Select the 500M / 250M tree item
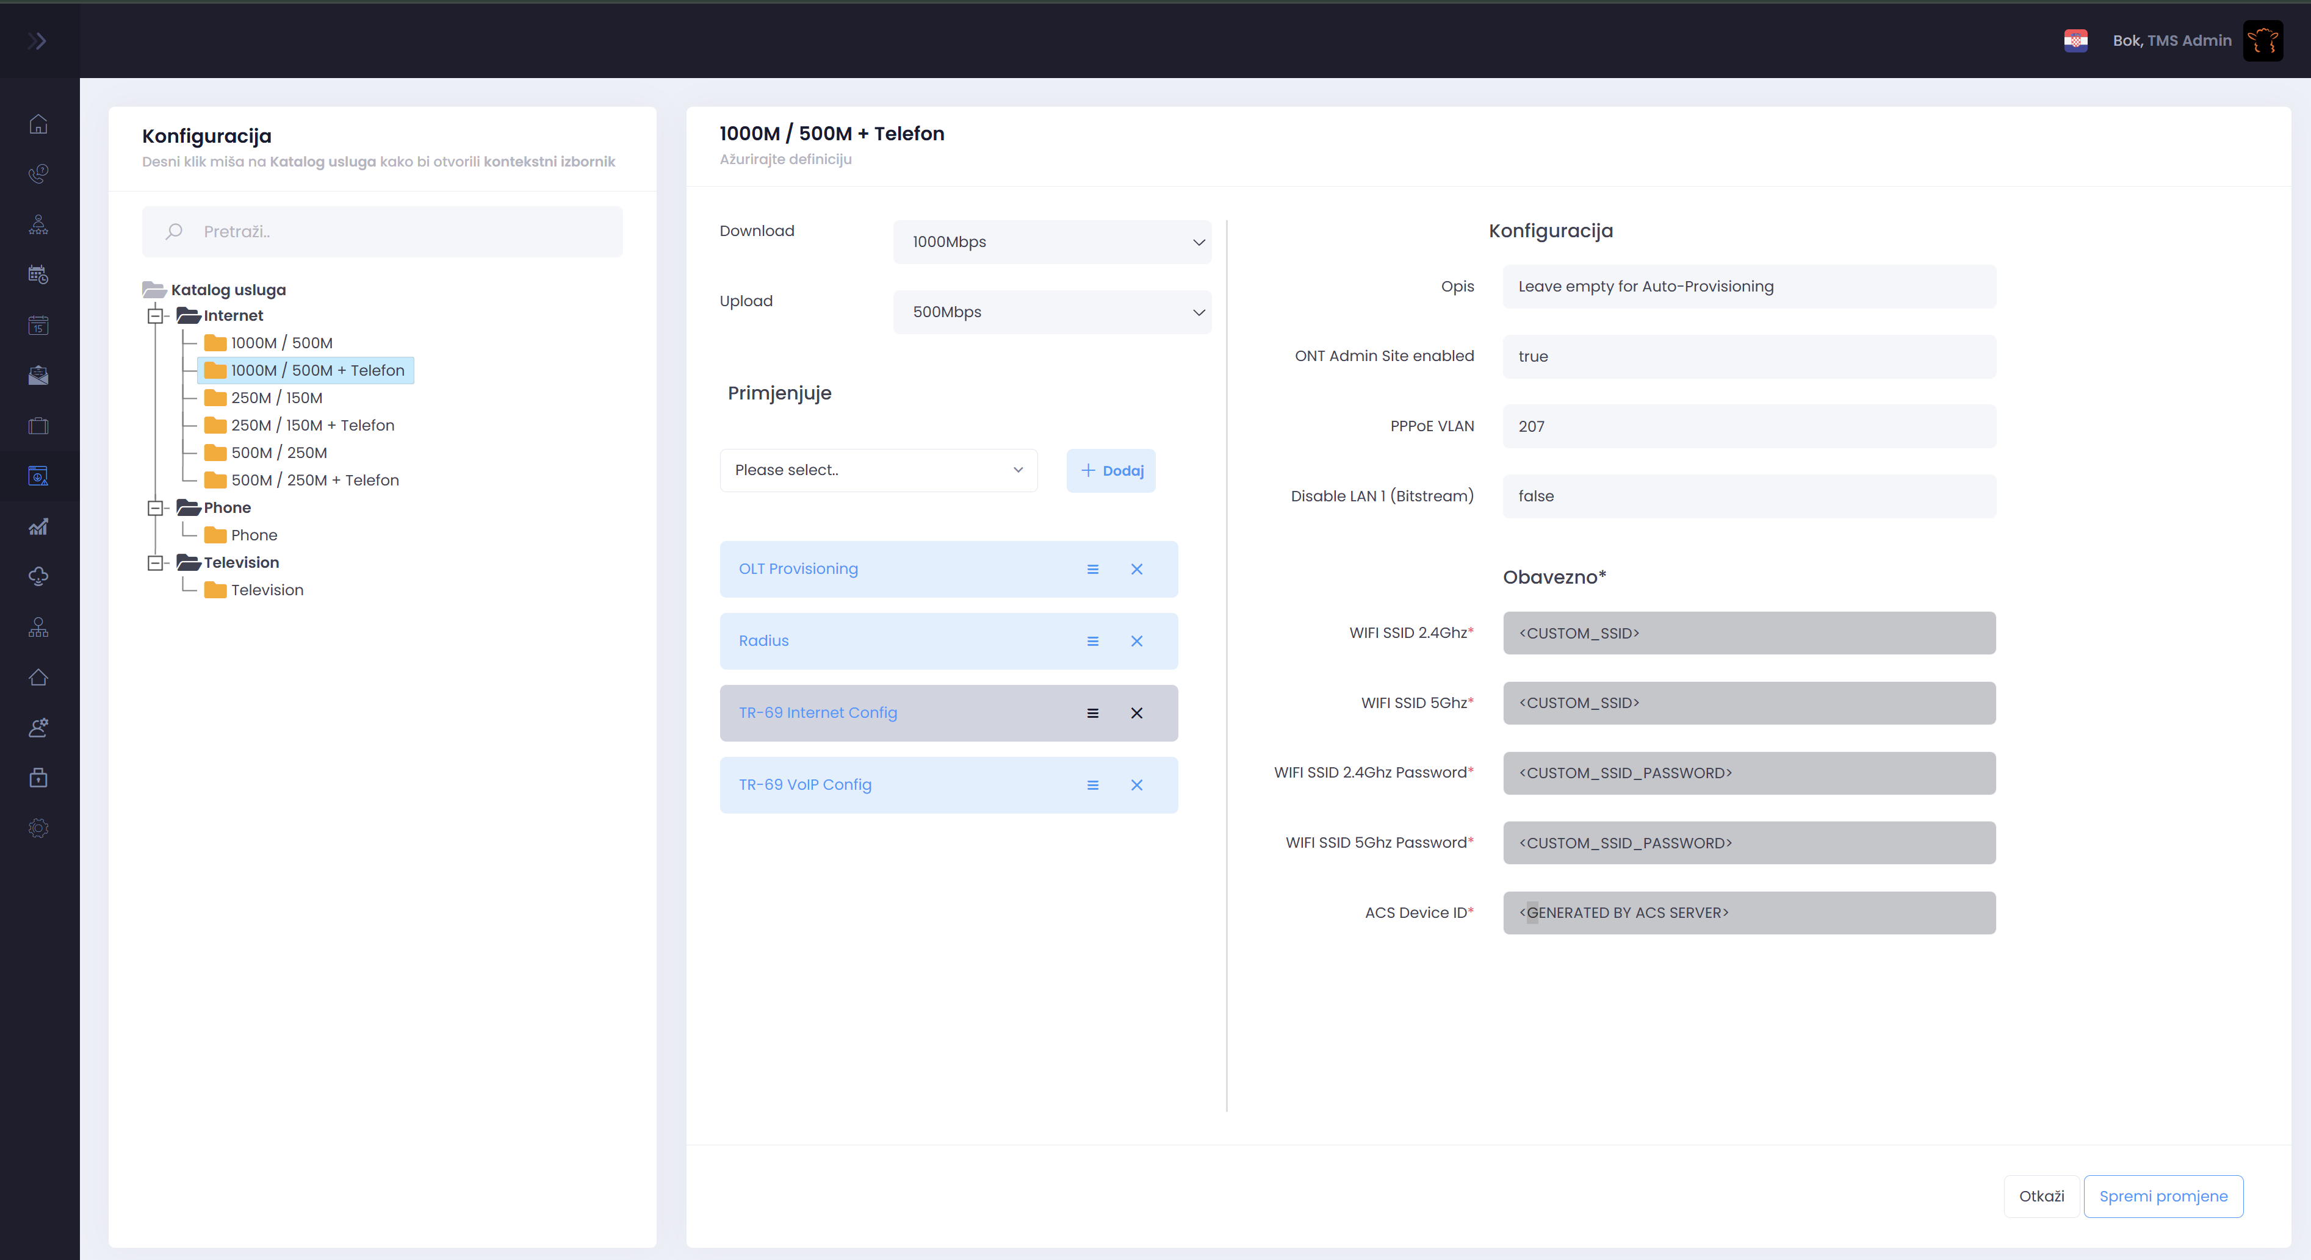2311x1260 pixels. click(x=278, y=453)
